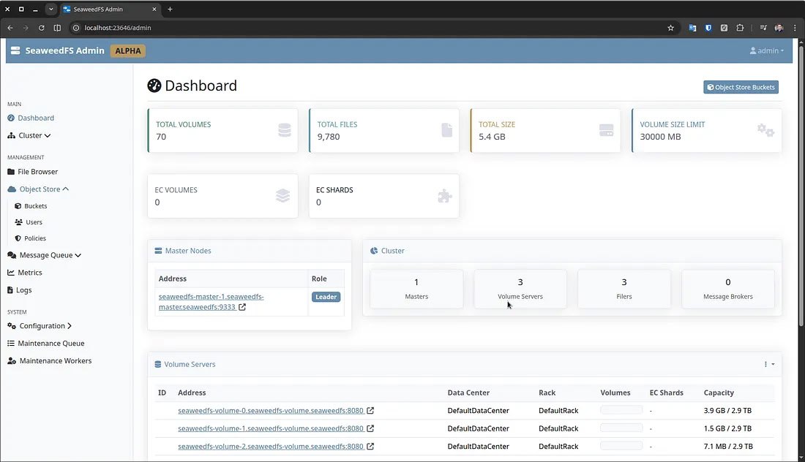Expand the Cluster sidebar menu

click(x=29, y=135)
